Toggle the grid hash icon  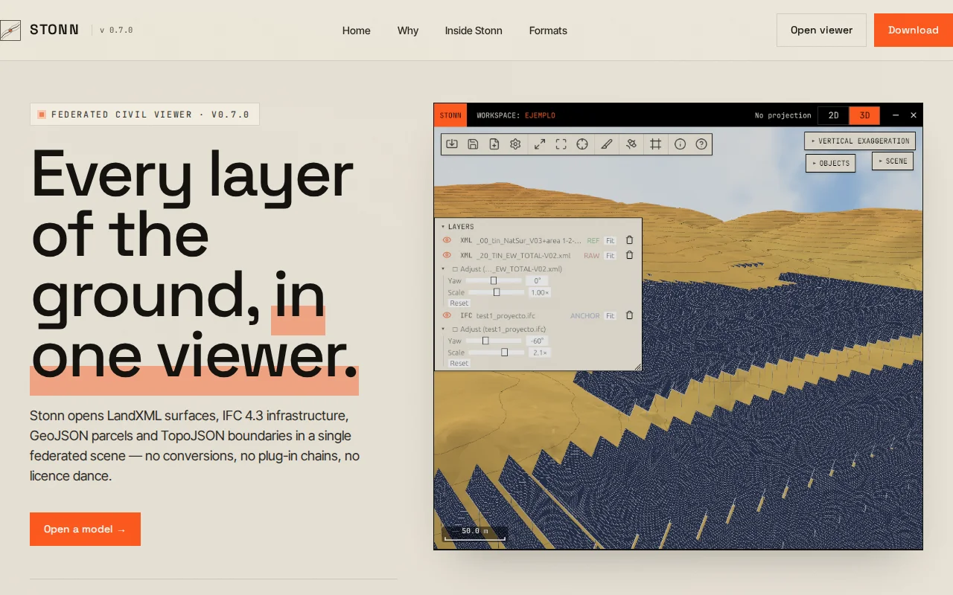(656, 144)
